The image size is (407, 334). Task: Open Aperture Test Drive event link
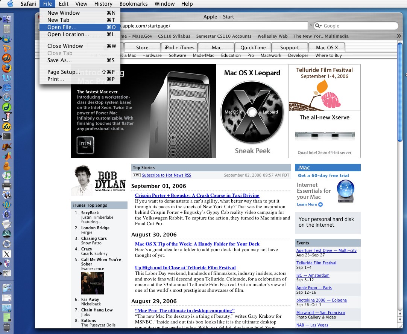(x=327, y=250)
